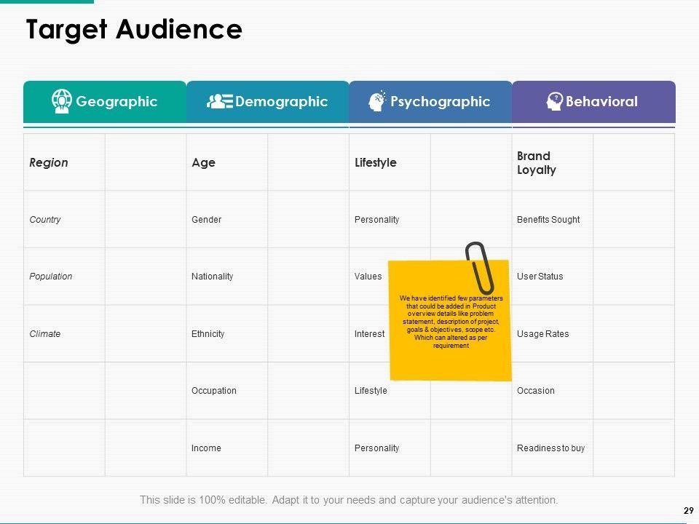Click the question-head icon beside Behavioral
The image size is (699, 524).
554,101
